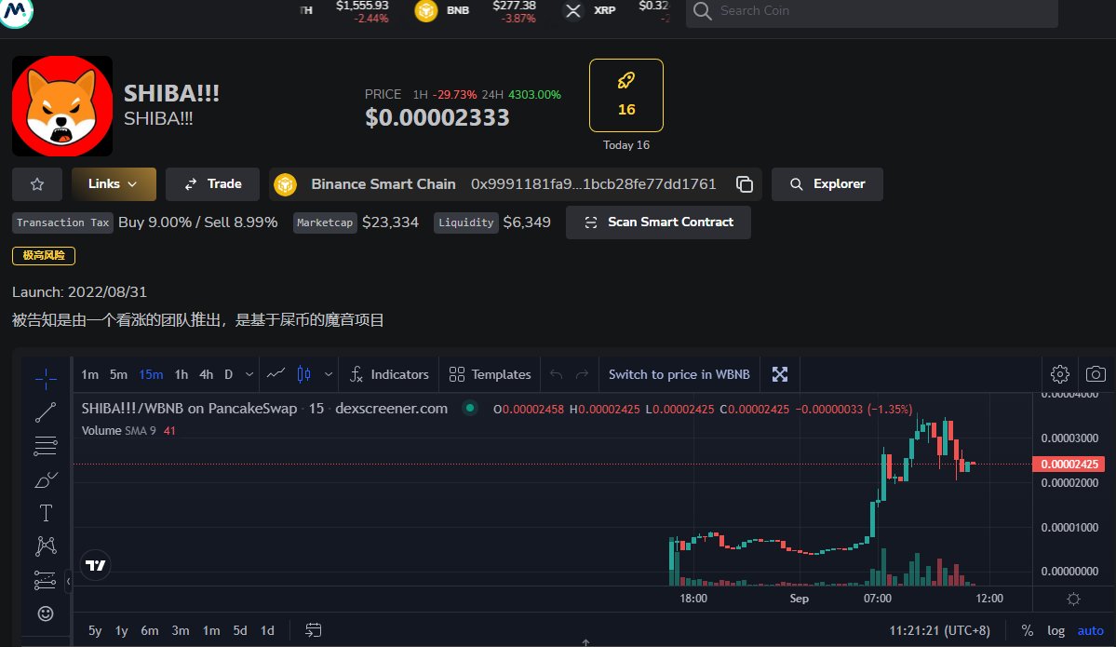Select the brush drawing tool
This screenshot has width=1116, height=647.
(46, 479)
